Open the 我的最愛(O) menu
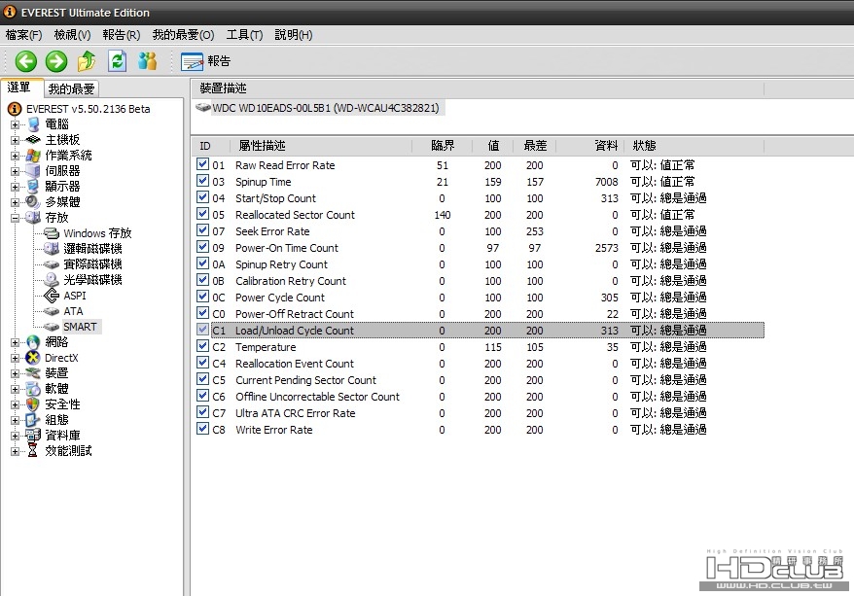The height and width of the screenshot is (596, 854). (x=183, y=35)
